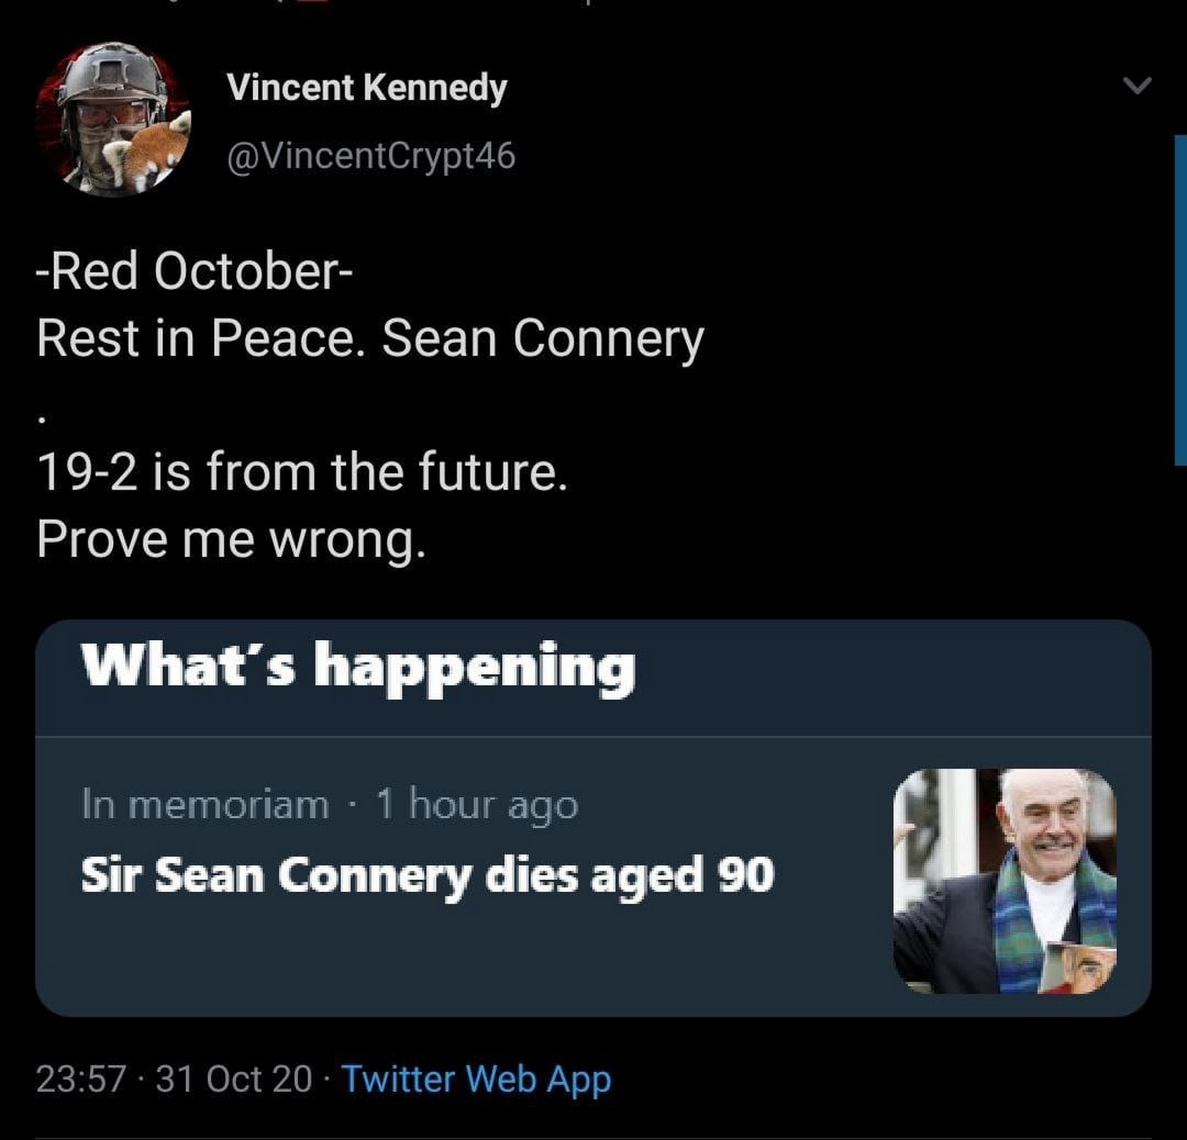
Task: Click the '19-2 is from the future.' line
Action: pyautogui.click(x=302, y=473)
